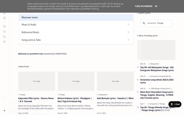The height and width of the screenshot is (115, 184).
Task: Open Malayalam category above Ada Bomale
Action: (103, 95)
